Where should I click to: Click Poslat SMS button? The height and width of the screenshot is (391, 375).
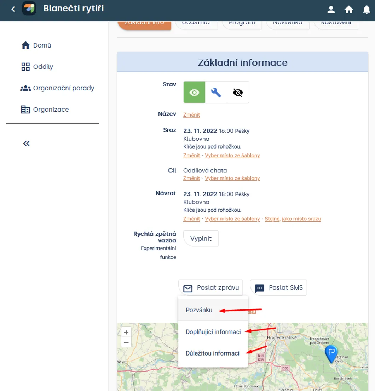click(278, 288)
